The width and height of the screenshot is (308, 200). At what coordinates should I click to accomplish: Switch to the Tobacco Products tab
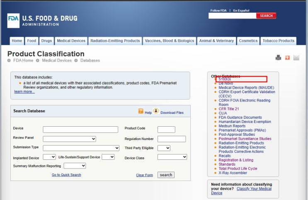278,41
